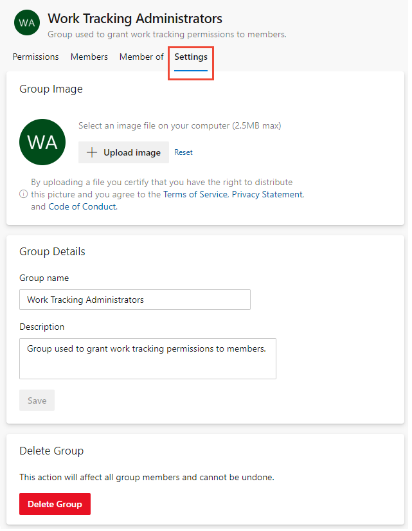This screenshot has width=412, height=531.
Task: Click the Group Details heading
Action: pos(53,251)
